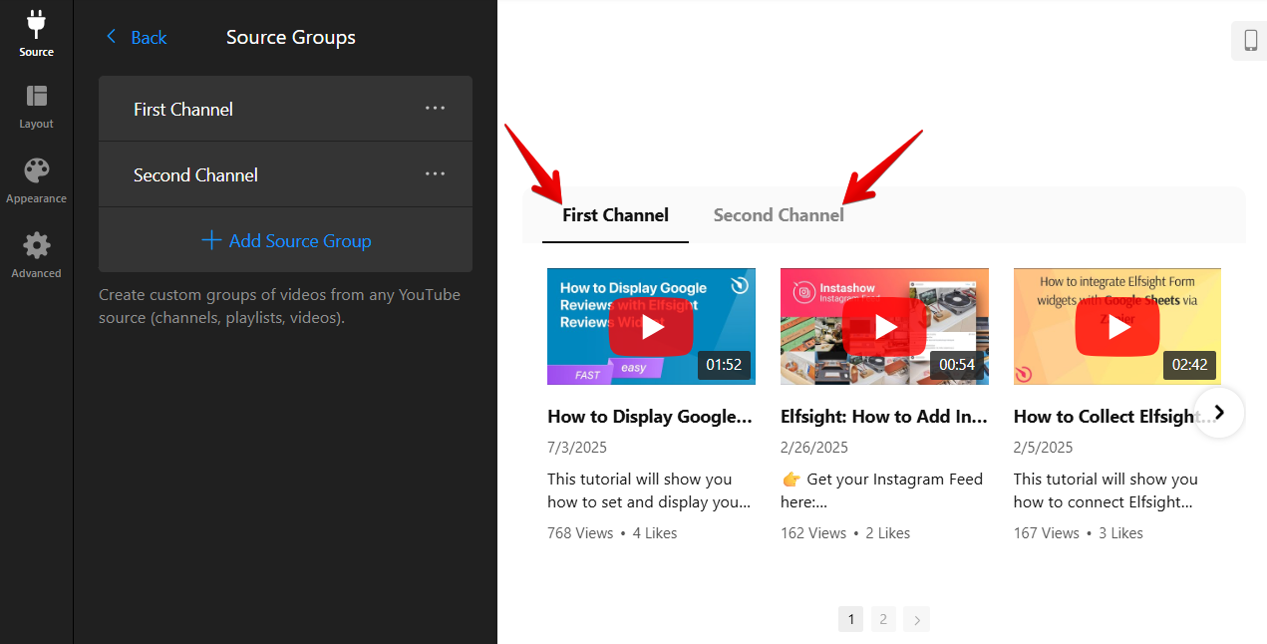The width and height of the screenshot is (1267, 644).
Task: Click the 00:54 duration badge
Action: pyautogui.click(x=957, y=365)
